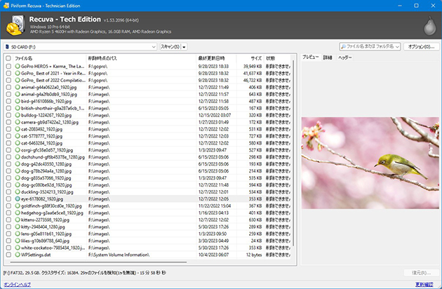
Task: Click the vertical scrollbar of file list
Action: (x=293, y=152)
